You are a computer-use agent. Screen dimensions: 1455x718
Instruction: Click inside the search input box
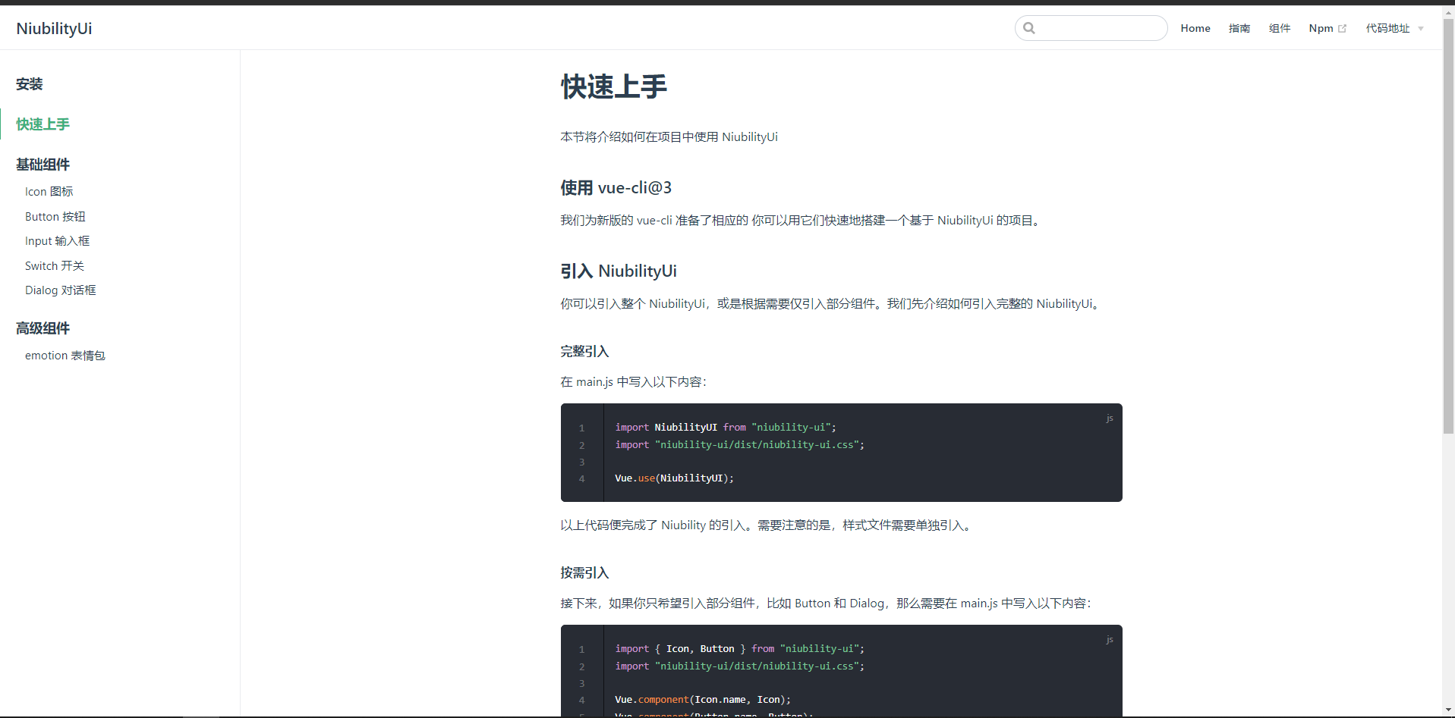[1093, 28]
